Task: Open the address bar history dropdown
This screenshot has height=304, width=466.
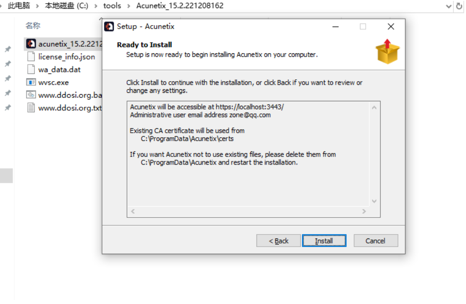Action: pyautogui.click(x=449, y=6)
